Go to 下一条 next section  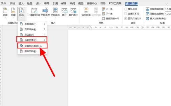pos(107,14)
